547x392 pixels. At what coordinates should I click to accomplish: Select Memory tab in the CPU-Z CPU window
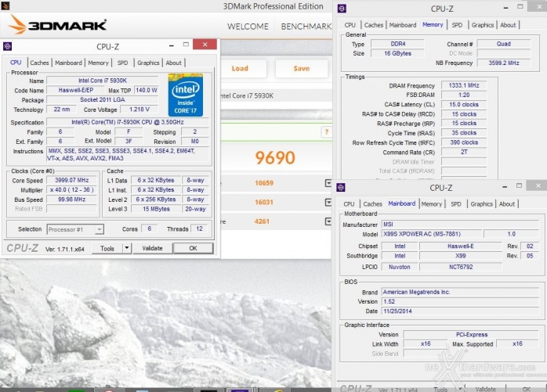coord(99,63)
